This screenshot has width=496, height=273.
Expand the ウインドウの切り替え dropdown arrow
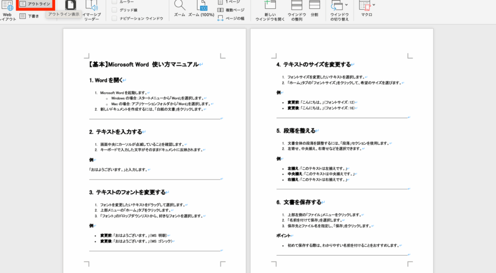pyautogui.click(x=346, y=5)
